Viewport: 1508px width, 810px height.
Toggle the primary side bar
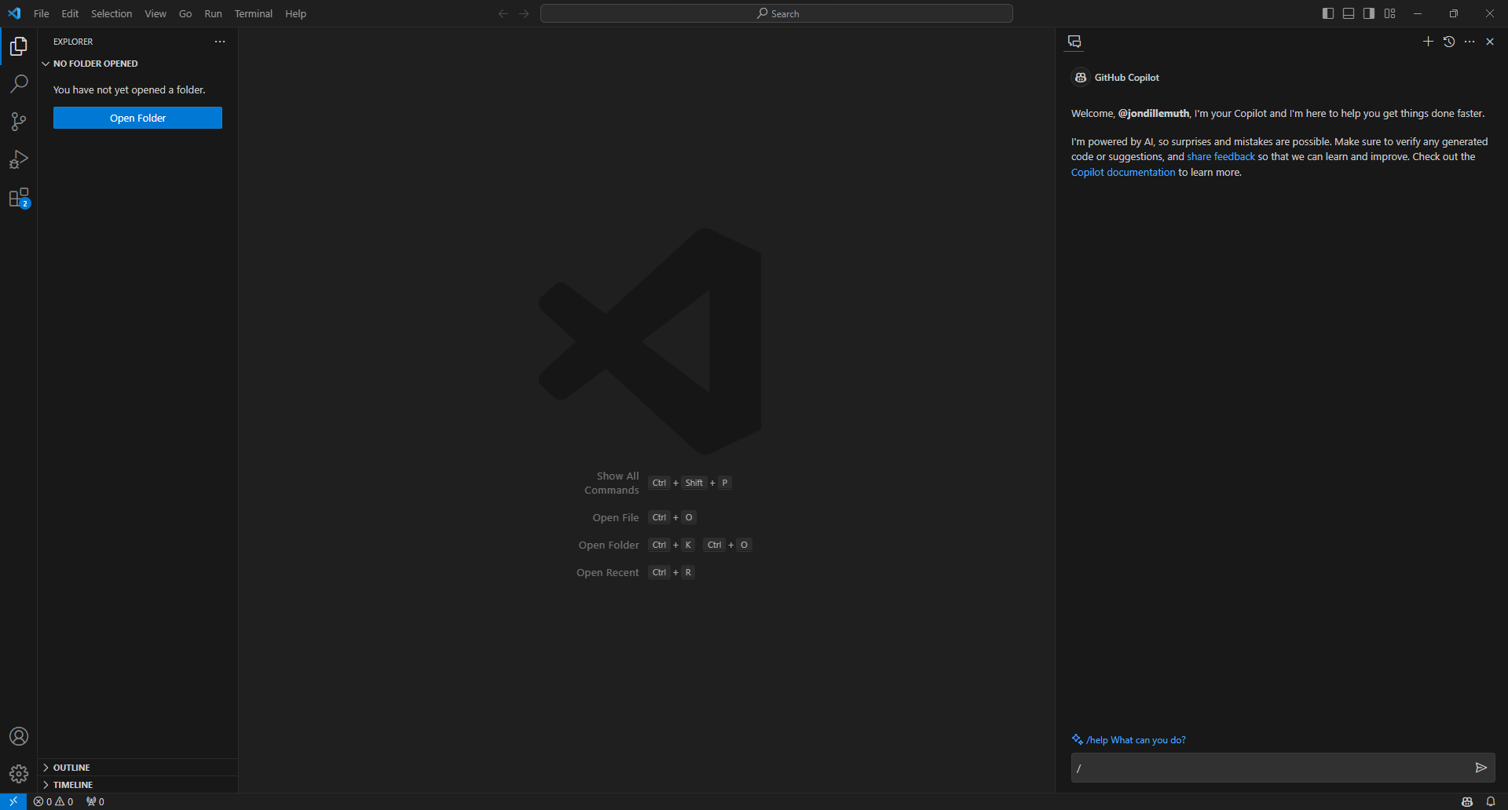1328,13
